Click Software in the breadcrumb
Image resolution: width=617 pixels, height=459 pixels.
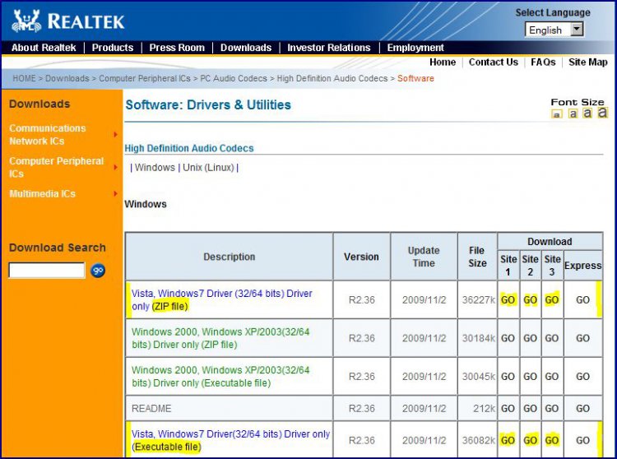pyautogui.click(x=415, y=78)
